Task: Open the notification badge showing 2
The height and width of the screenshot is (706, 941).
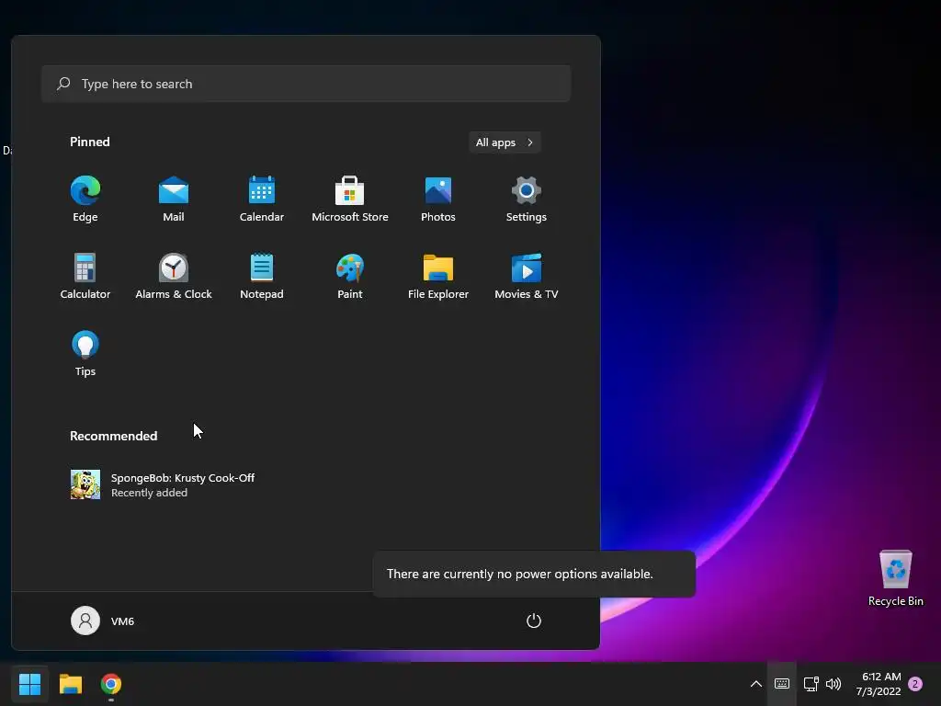Action: pyautogui.click(x=915, y=684)
